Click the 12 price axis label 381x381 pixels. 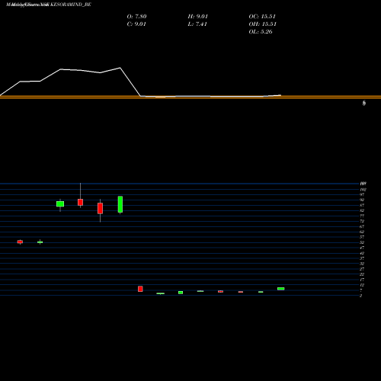(362, 285)
